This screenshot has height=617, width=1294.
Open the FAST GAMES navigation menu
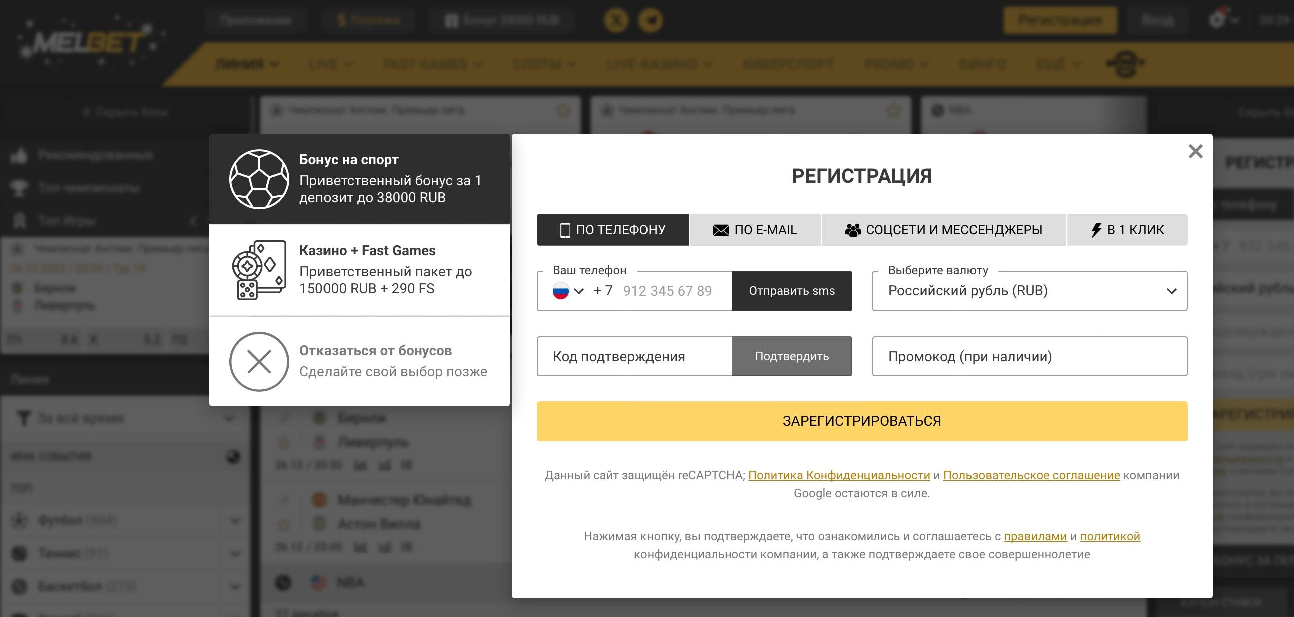click(432, 64)
